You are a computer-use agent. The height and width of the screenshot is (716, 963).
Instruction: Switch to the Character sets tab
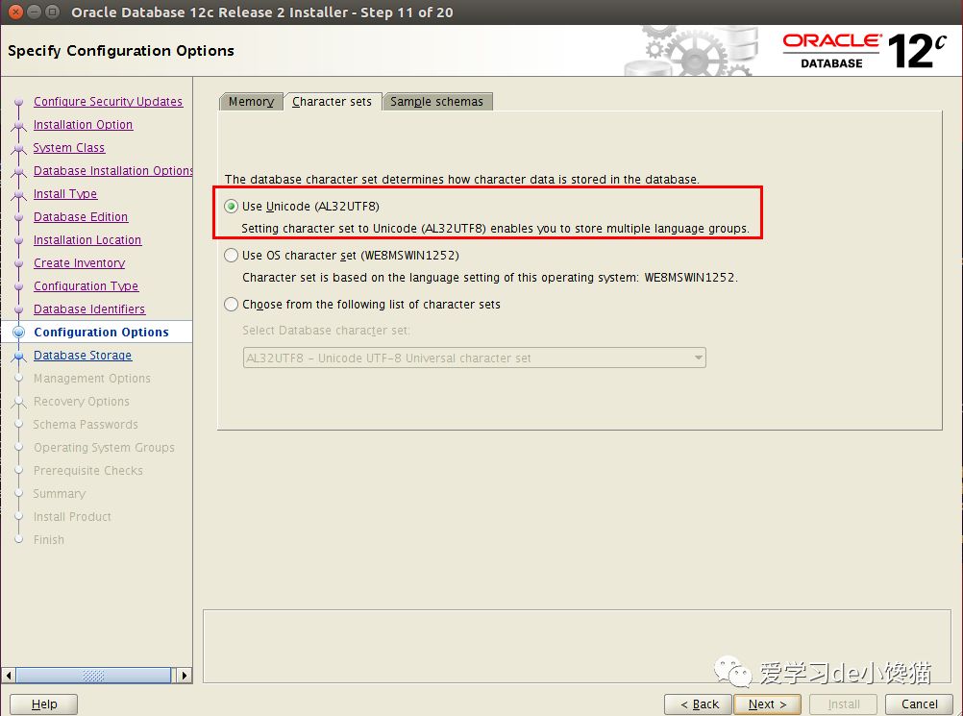pyautogui.click(x=332, y=101)
